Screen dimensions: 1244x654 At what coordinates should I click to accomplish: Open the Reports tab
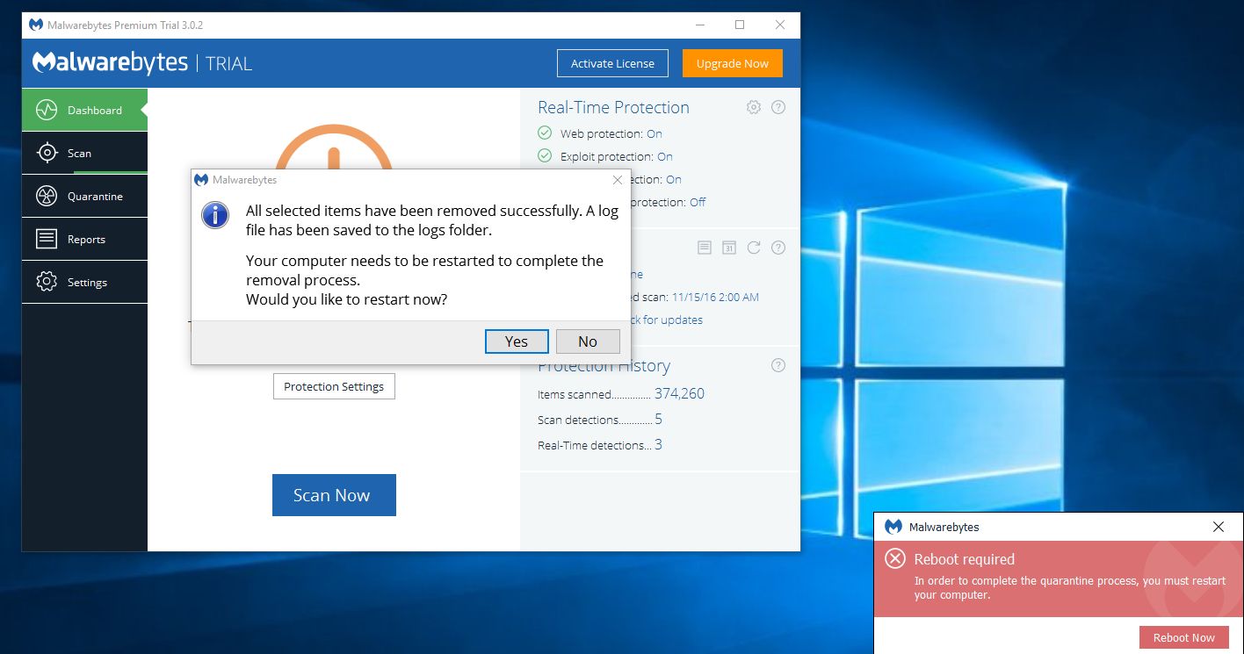[84, 239]
